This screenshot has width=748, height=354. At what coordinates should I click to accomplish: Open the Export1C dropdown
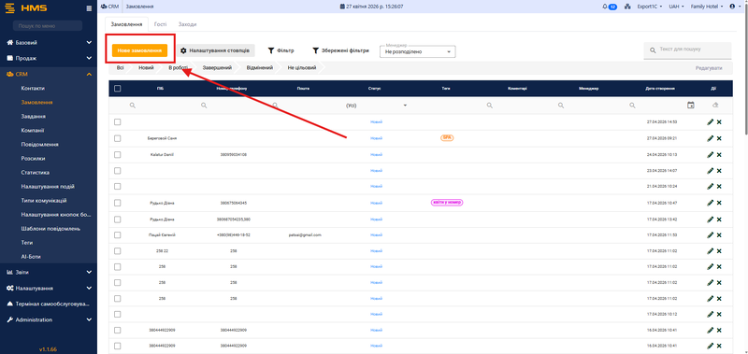[650, 7]
